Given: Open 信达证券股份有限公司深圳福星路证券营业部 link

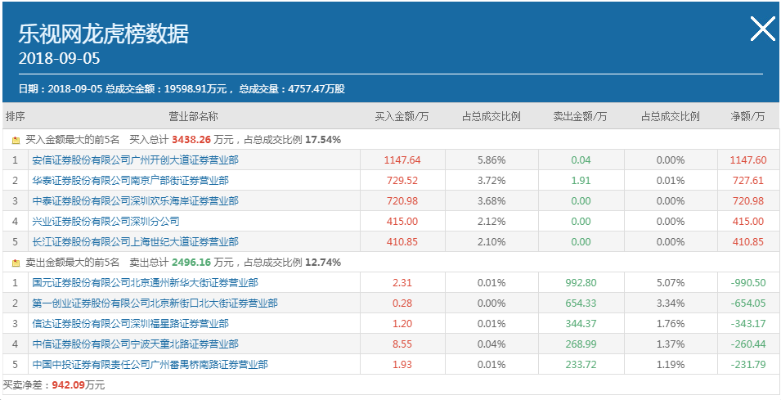Looking at the screenshot, I should 130,324.
